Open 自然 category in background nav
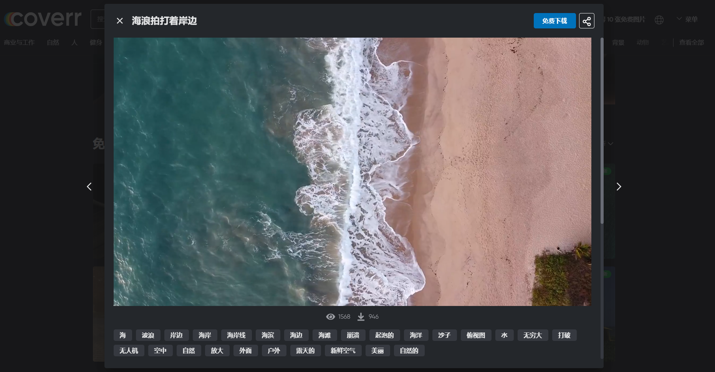This screenshot has width=715, height=372. point(53,43)
